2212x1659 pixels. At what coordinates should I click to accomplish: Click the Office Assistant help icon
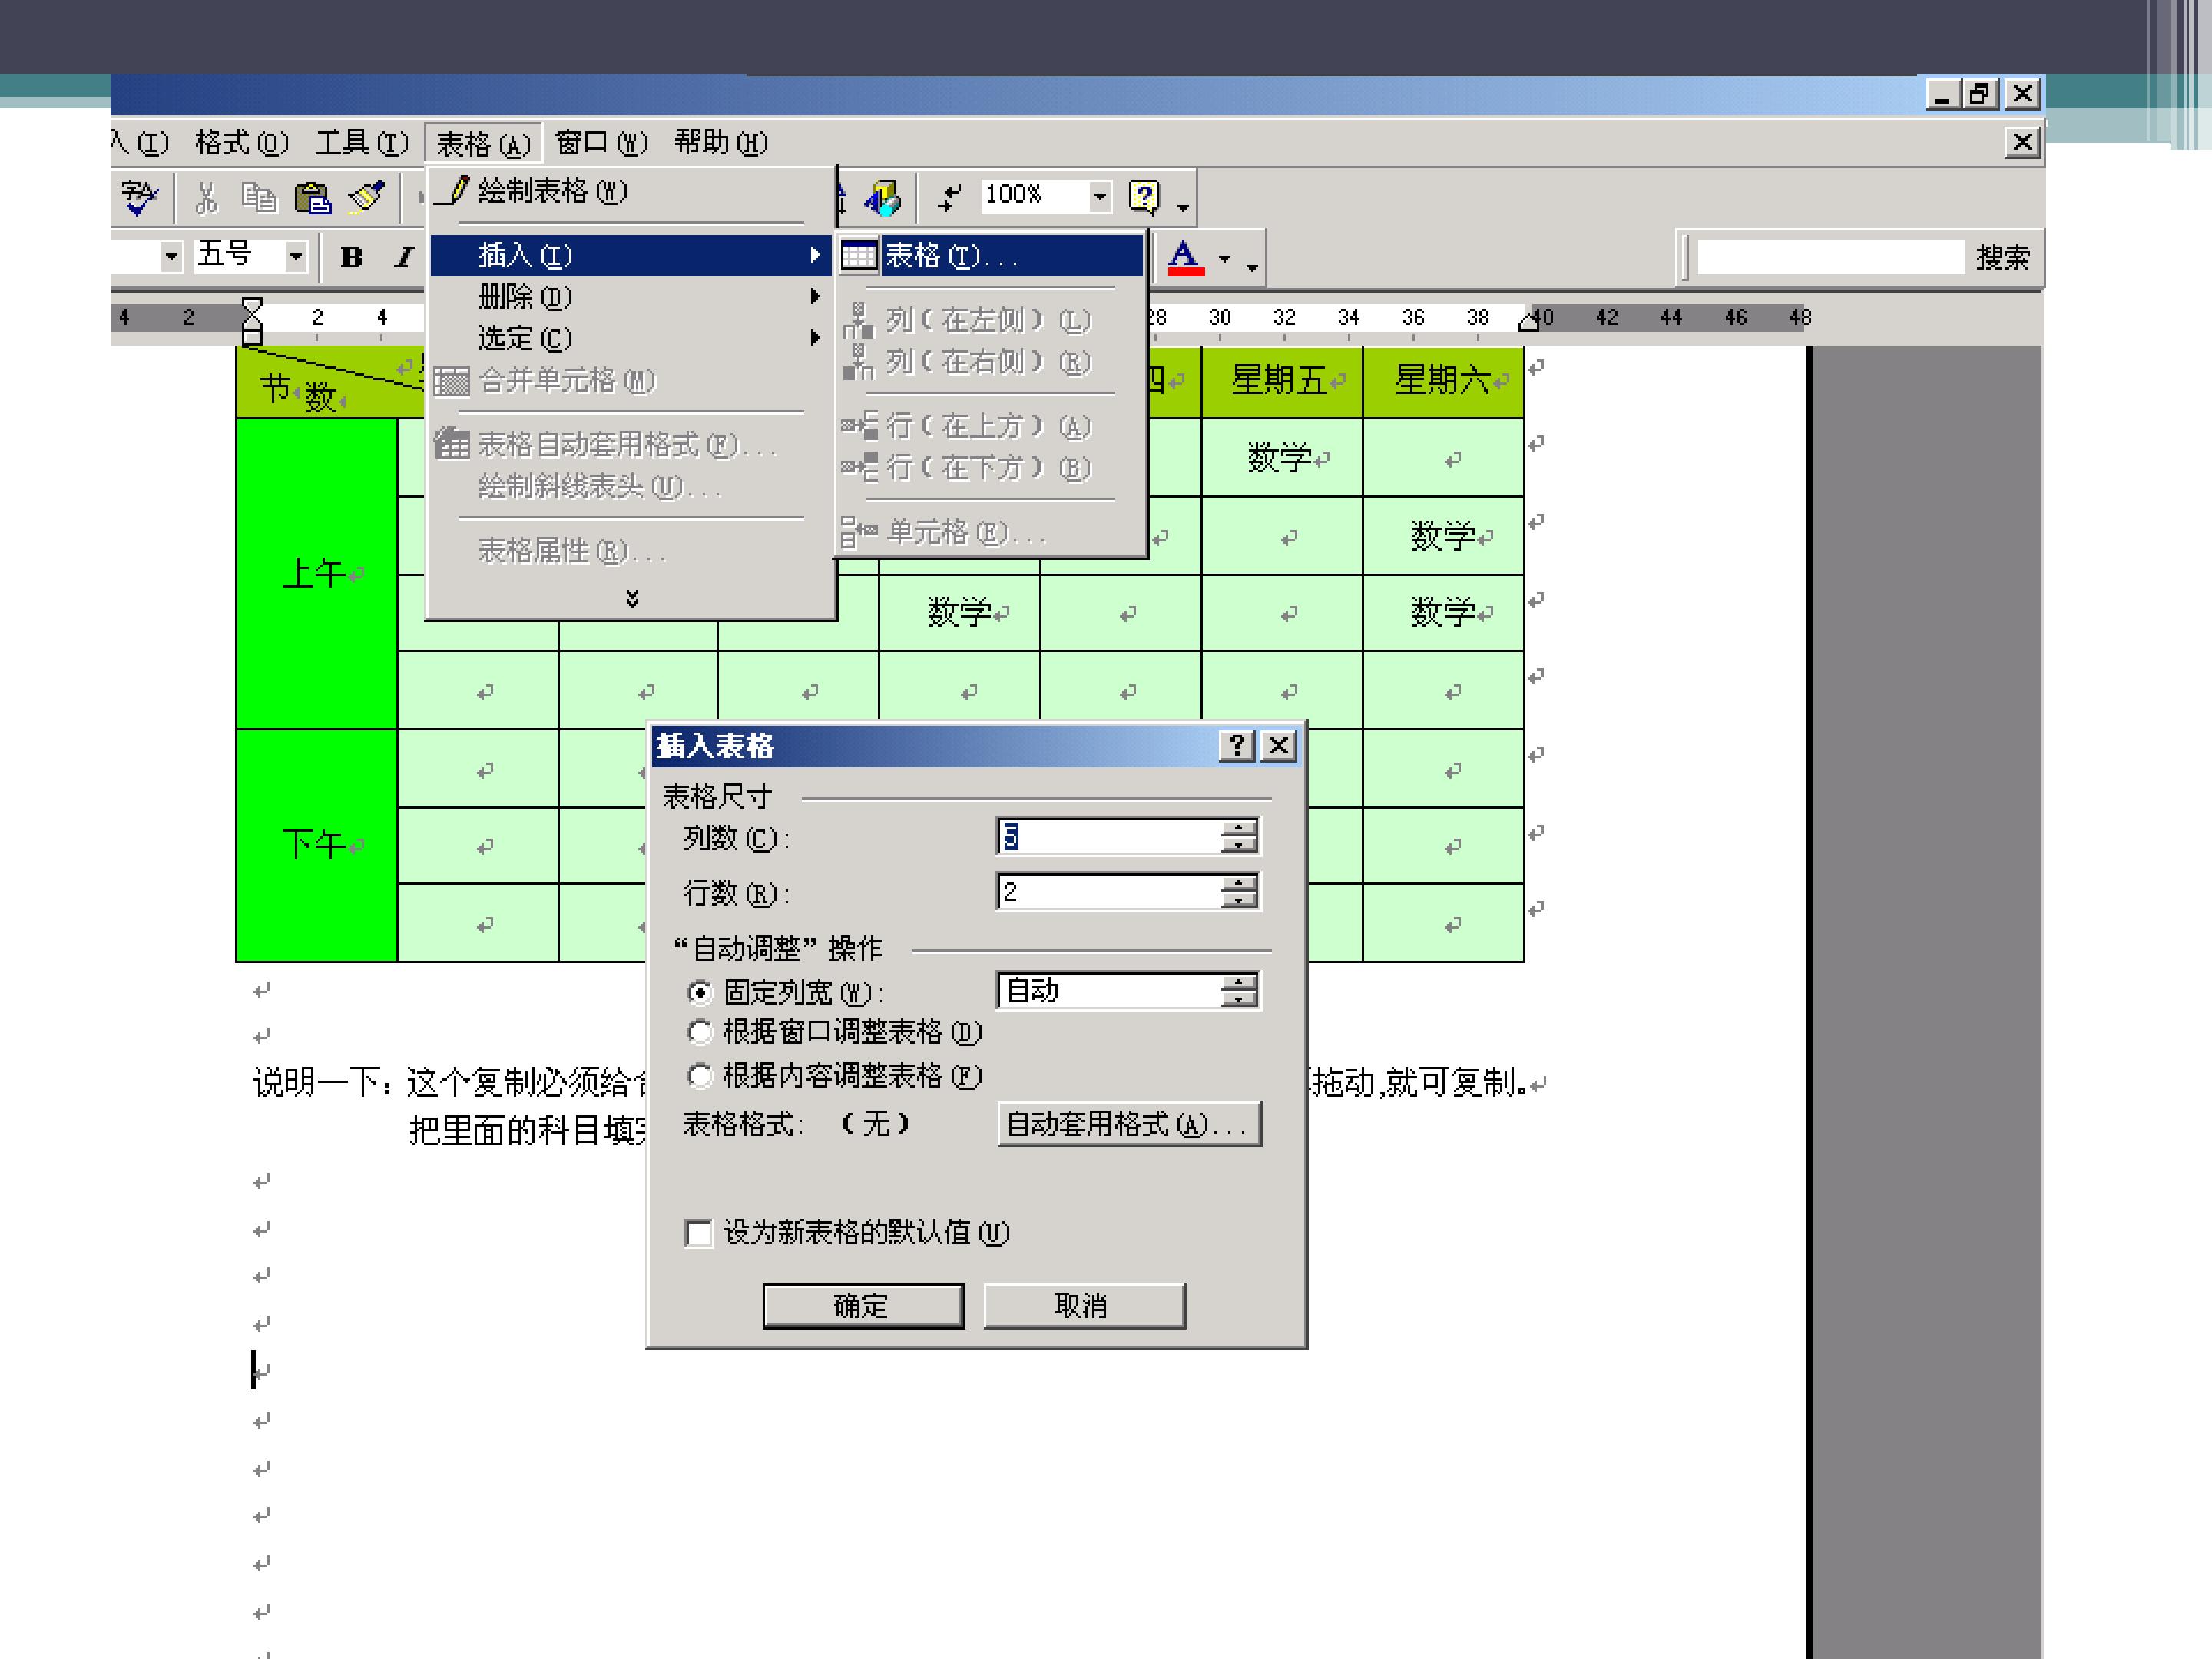[1144, 196]
